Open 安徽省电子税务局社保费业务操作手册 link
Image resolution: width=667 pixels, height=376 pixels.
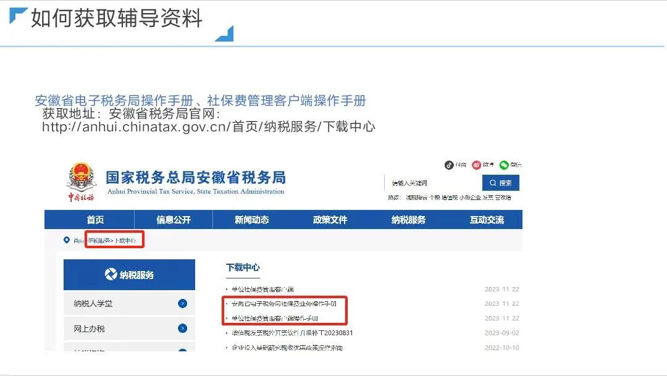click(x=283, y=304)
